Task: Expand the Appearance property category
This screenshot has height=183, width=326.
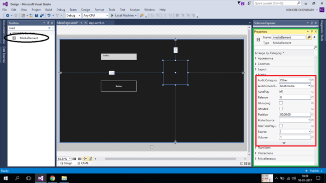Action: coord(256,59)
